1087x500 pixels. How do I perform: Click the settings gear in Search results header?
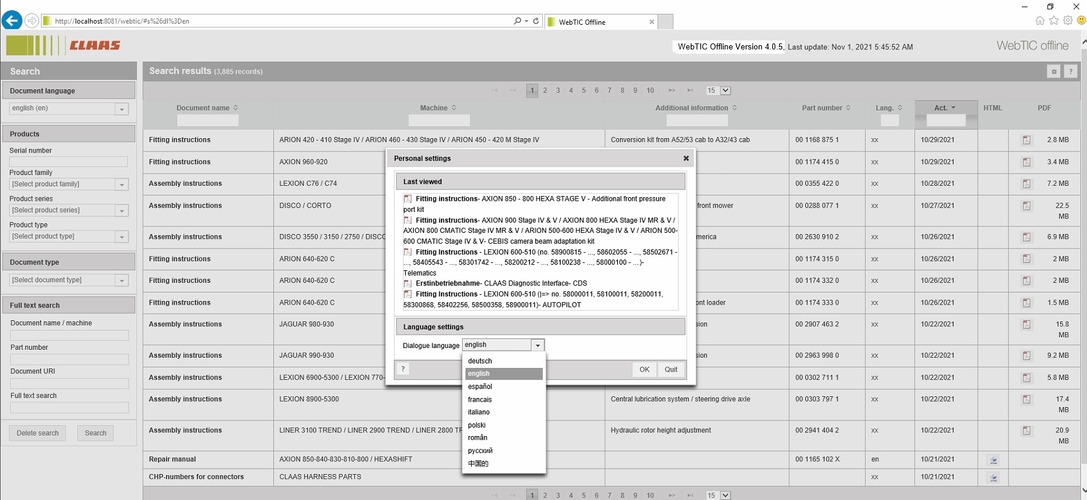[1054, 71]
